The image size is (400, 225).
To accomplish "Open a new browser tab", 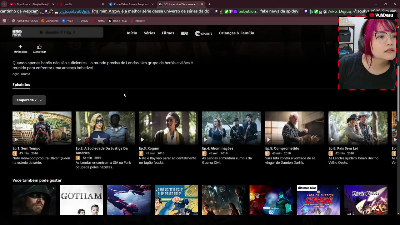I will click(209, 4).
